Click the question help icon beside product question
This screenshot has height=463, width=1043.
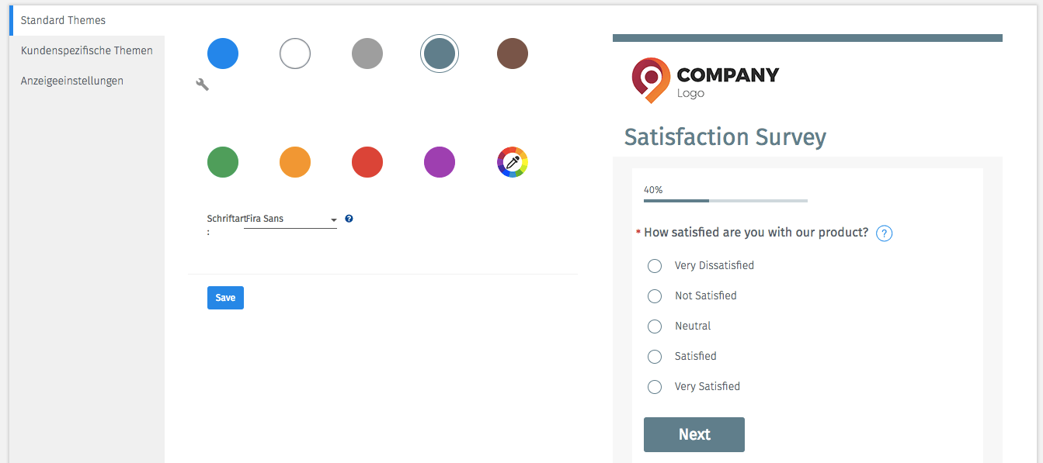click(884, 233)
